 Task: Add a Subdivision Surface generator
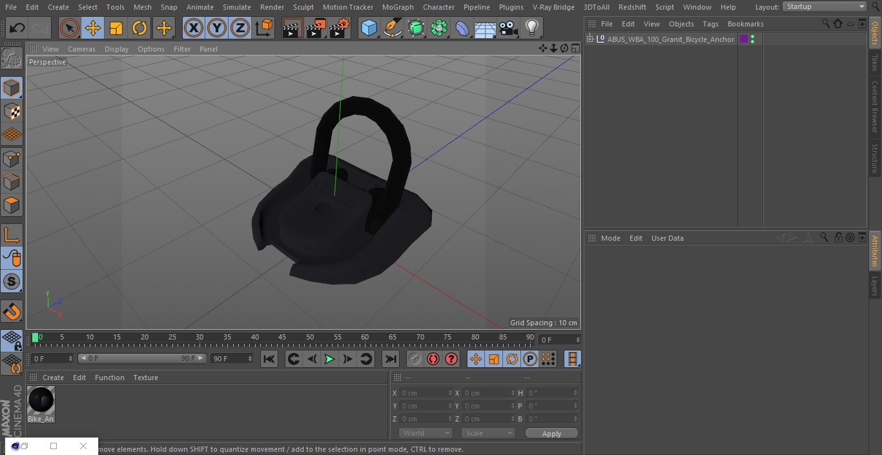pyautogui.click(x=416, y=28)
